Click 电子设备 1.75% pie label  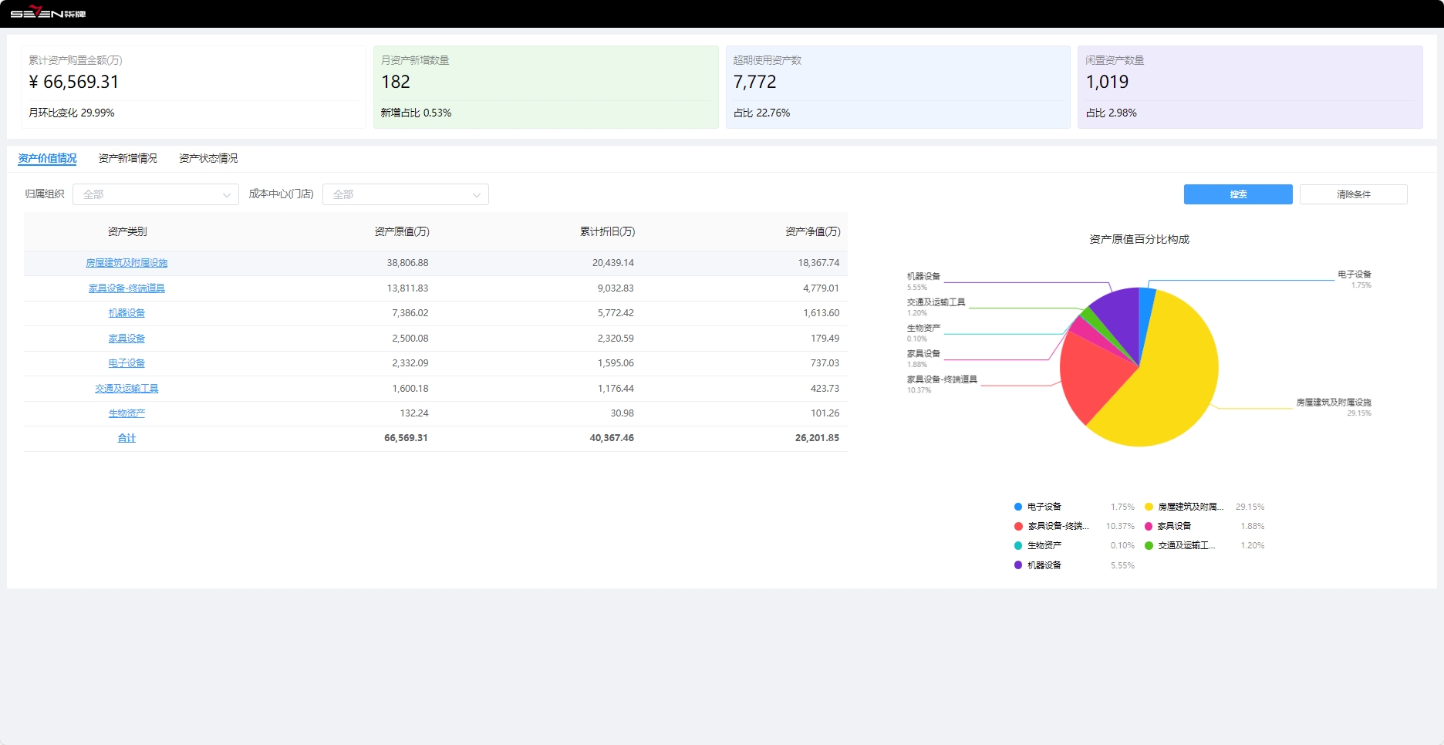pyautogui.click(x=1355, y=279)
